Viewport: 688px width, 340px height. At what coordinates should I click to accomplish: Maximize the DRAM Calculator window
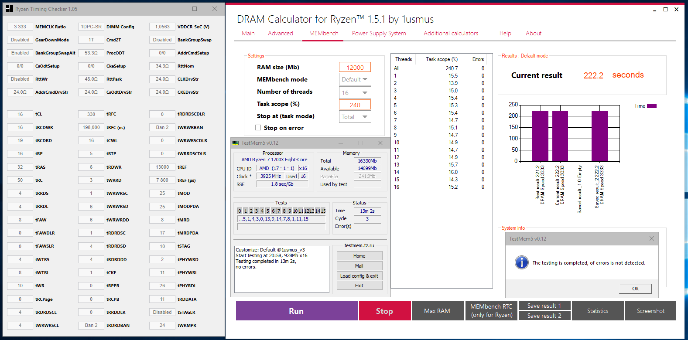point(665,10)
